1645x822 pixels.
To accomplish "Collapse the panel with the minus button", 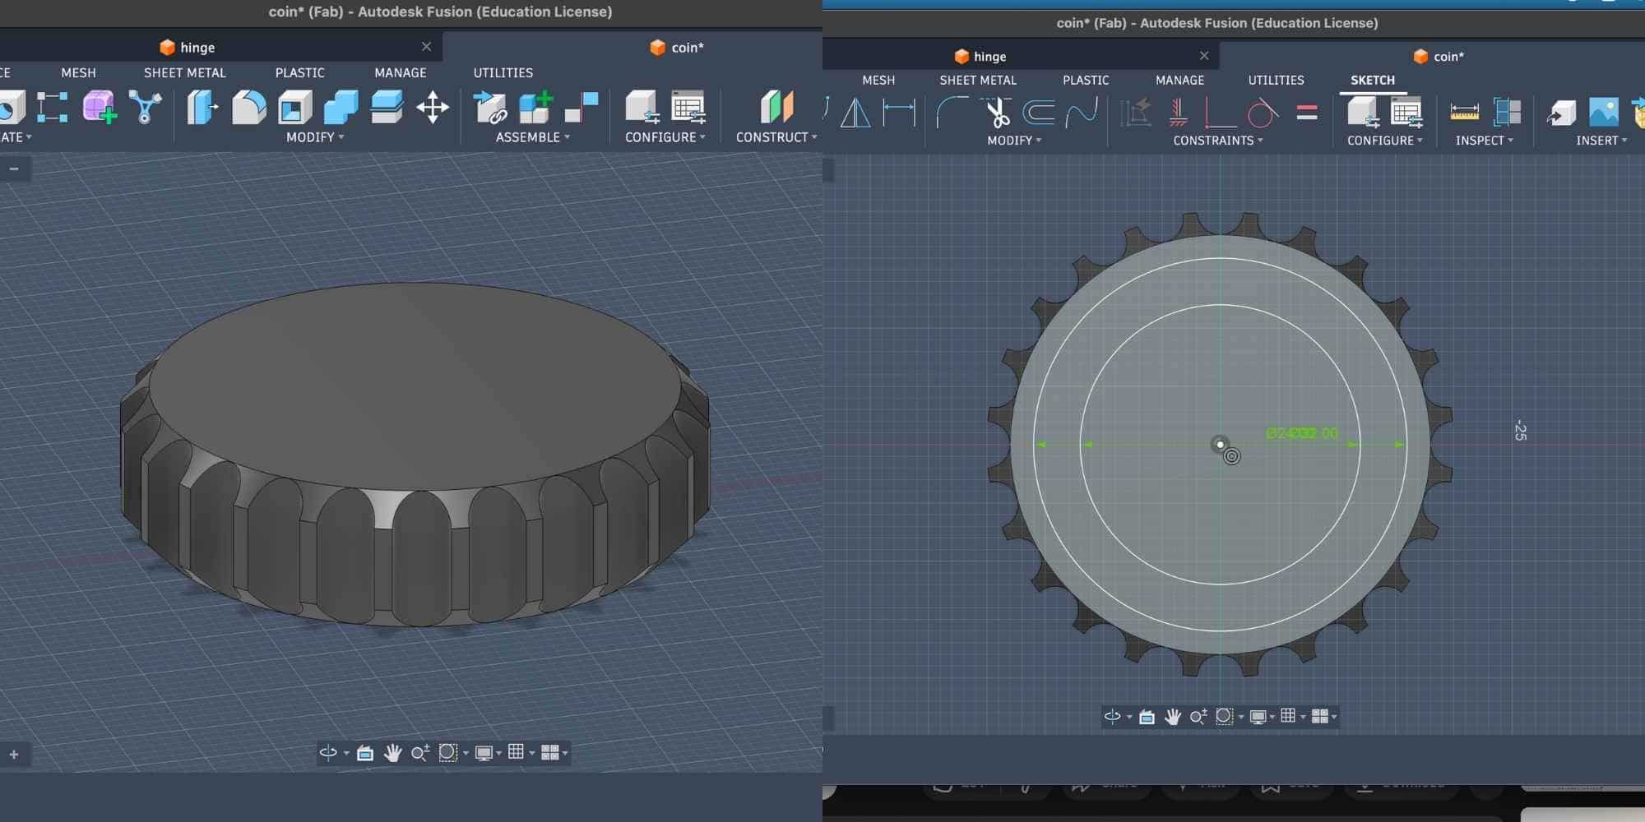I will point(14,169).
